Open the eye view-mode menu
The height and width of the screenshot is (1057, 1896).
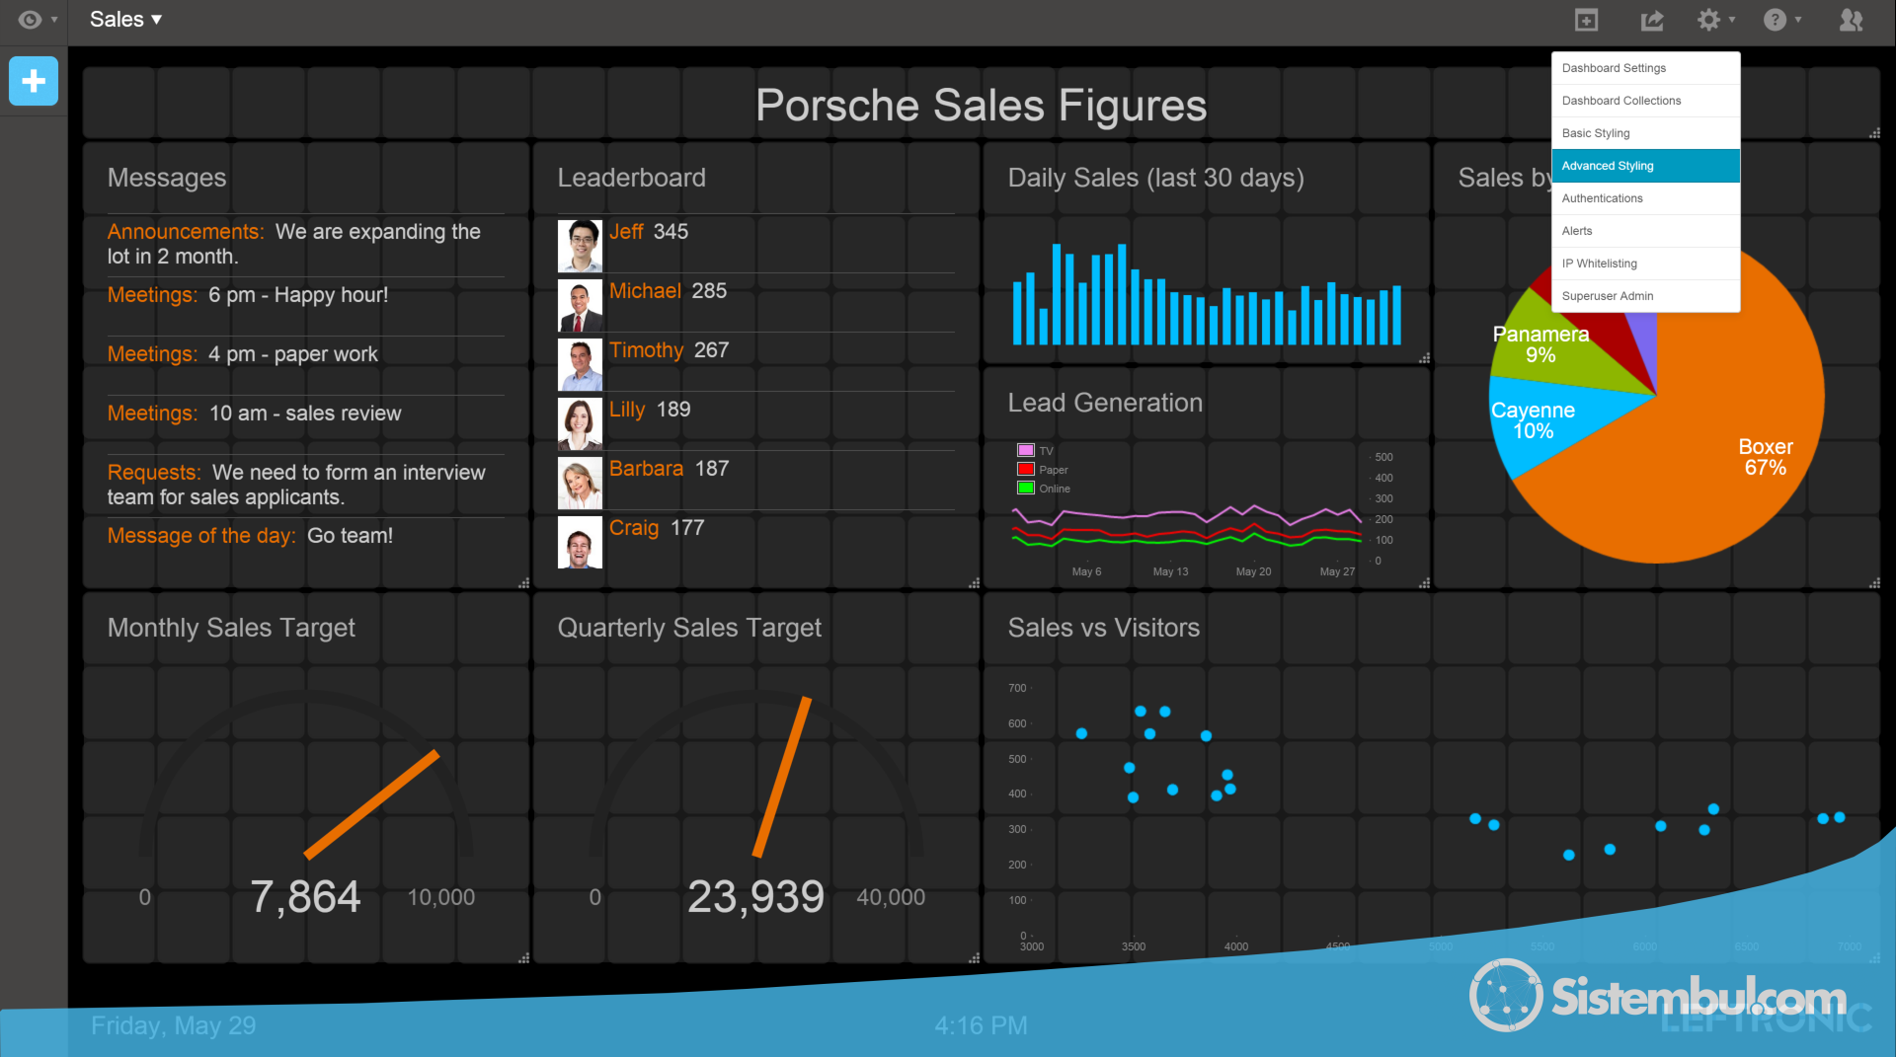pyautogui.click(x=38, y=20)
